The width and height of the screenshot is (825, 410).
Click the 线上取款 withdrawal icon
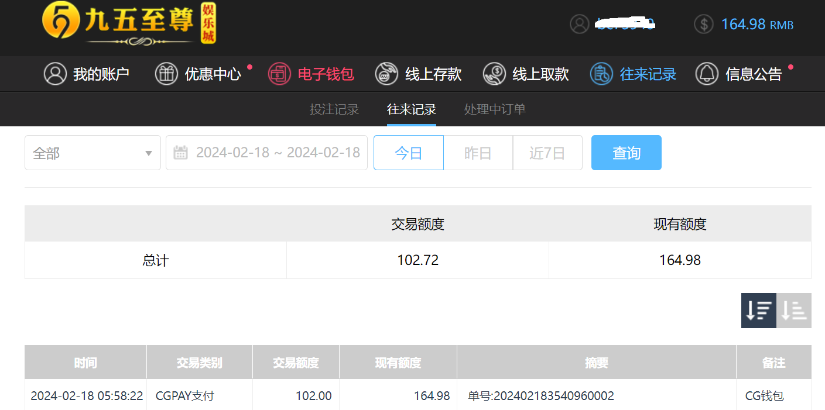pyautogui.click(x=494, y=74)
